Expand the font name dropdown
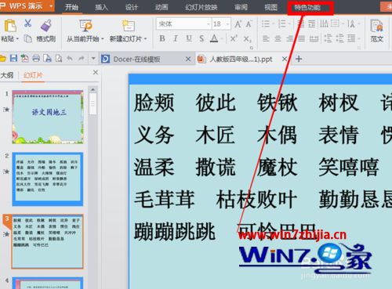The width and height of the screenshot is (392, 289). [x=209, y=24]
